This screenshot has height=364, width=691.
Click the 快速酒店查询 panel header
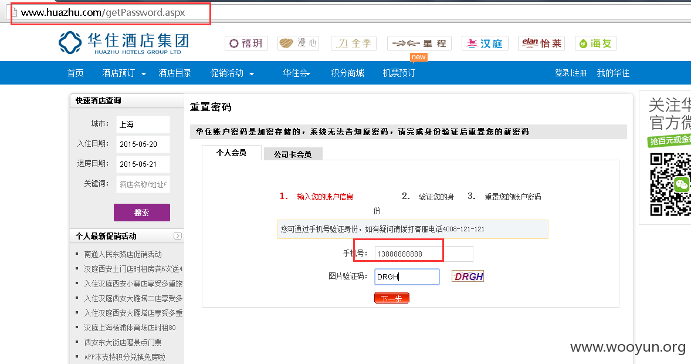(x=127, y=100)
